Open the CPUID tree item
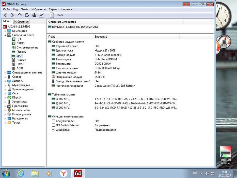237x178 pixels. [21, 43]
